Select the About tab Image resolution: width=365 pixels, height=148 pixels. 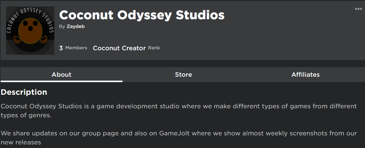(x=62, y=75)
